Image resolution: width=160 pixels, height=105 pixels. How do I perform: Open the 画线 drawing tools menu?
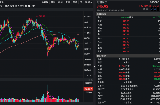click(x=60, y=2)
